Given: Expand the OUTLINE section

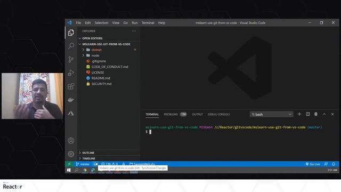Looking at the screenshot, I should [x=109, y=153].
